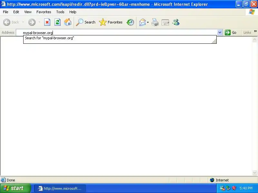Click the Back navigation button
The height and width of the screenshot is (193, 258).
click(x=11, y=22)
